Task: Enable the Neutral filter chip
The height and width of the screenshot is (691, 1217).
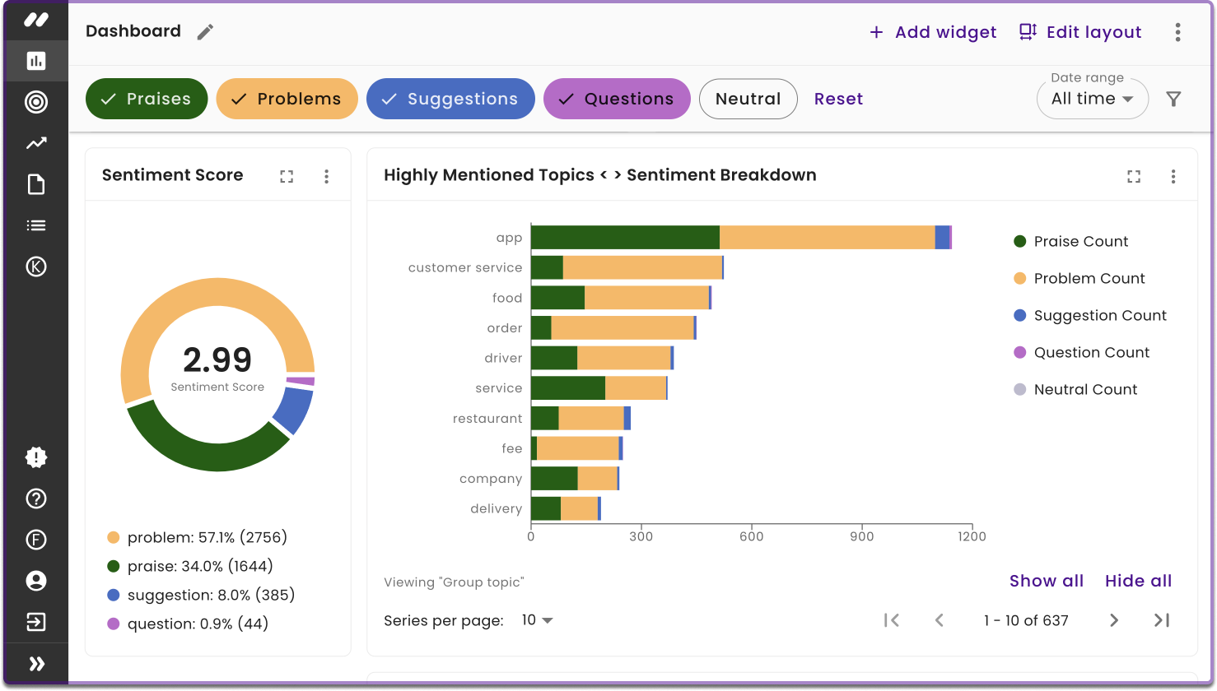Action: pos(748,99)
